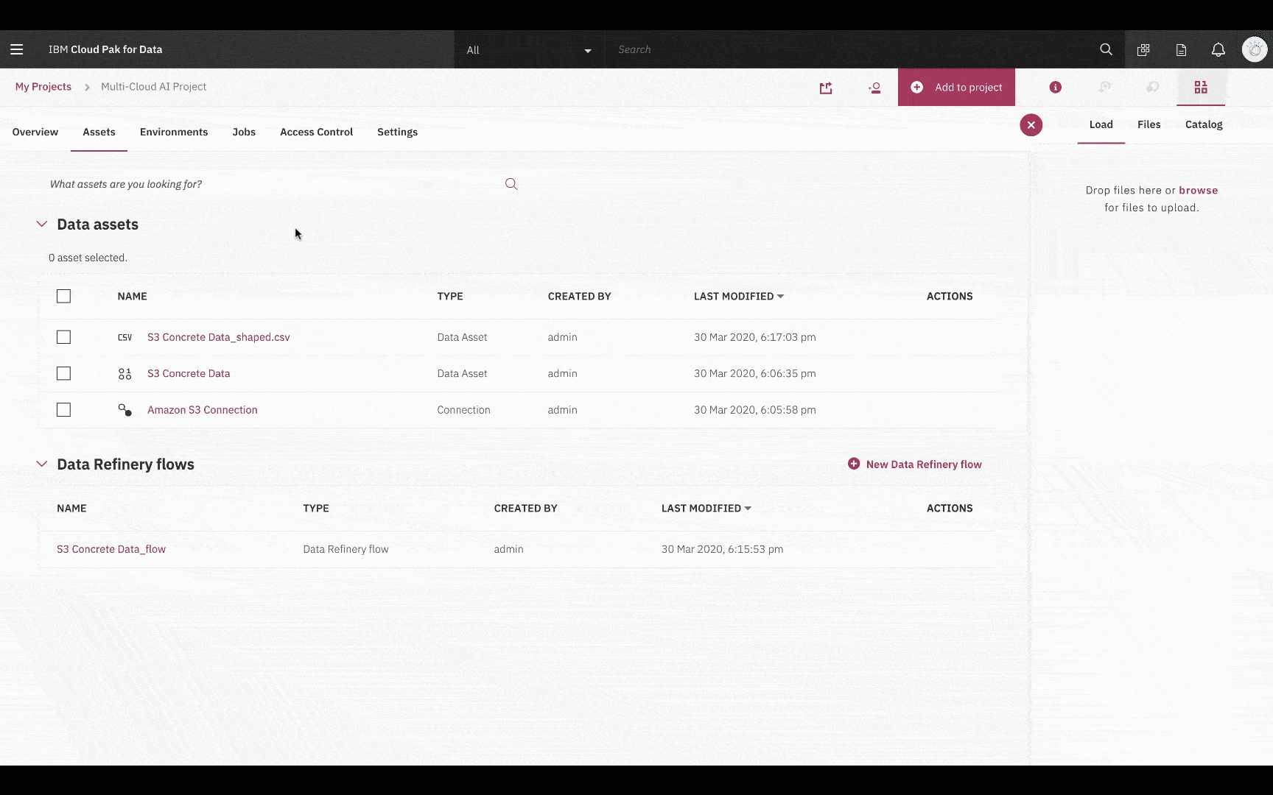The width and height of the screenshot is (1273, 795).
Task: Open the S3 Concrete Data asset
Action: pyautogui.click(x=189, y=373)
